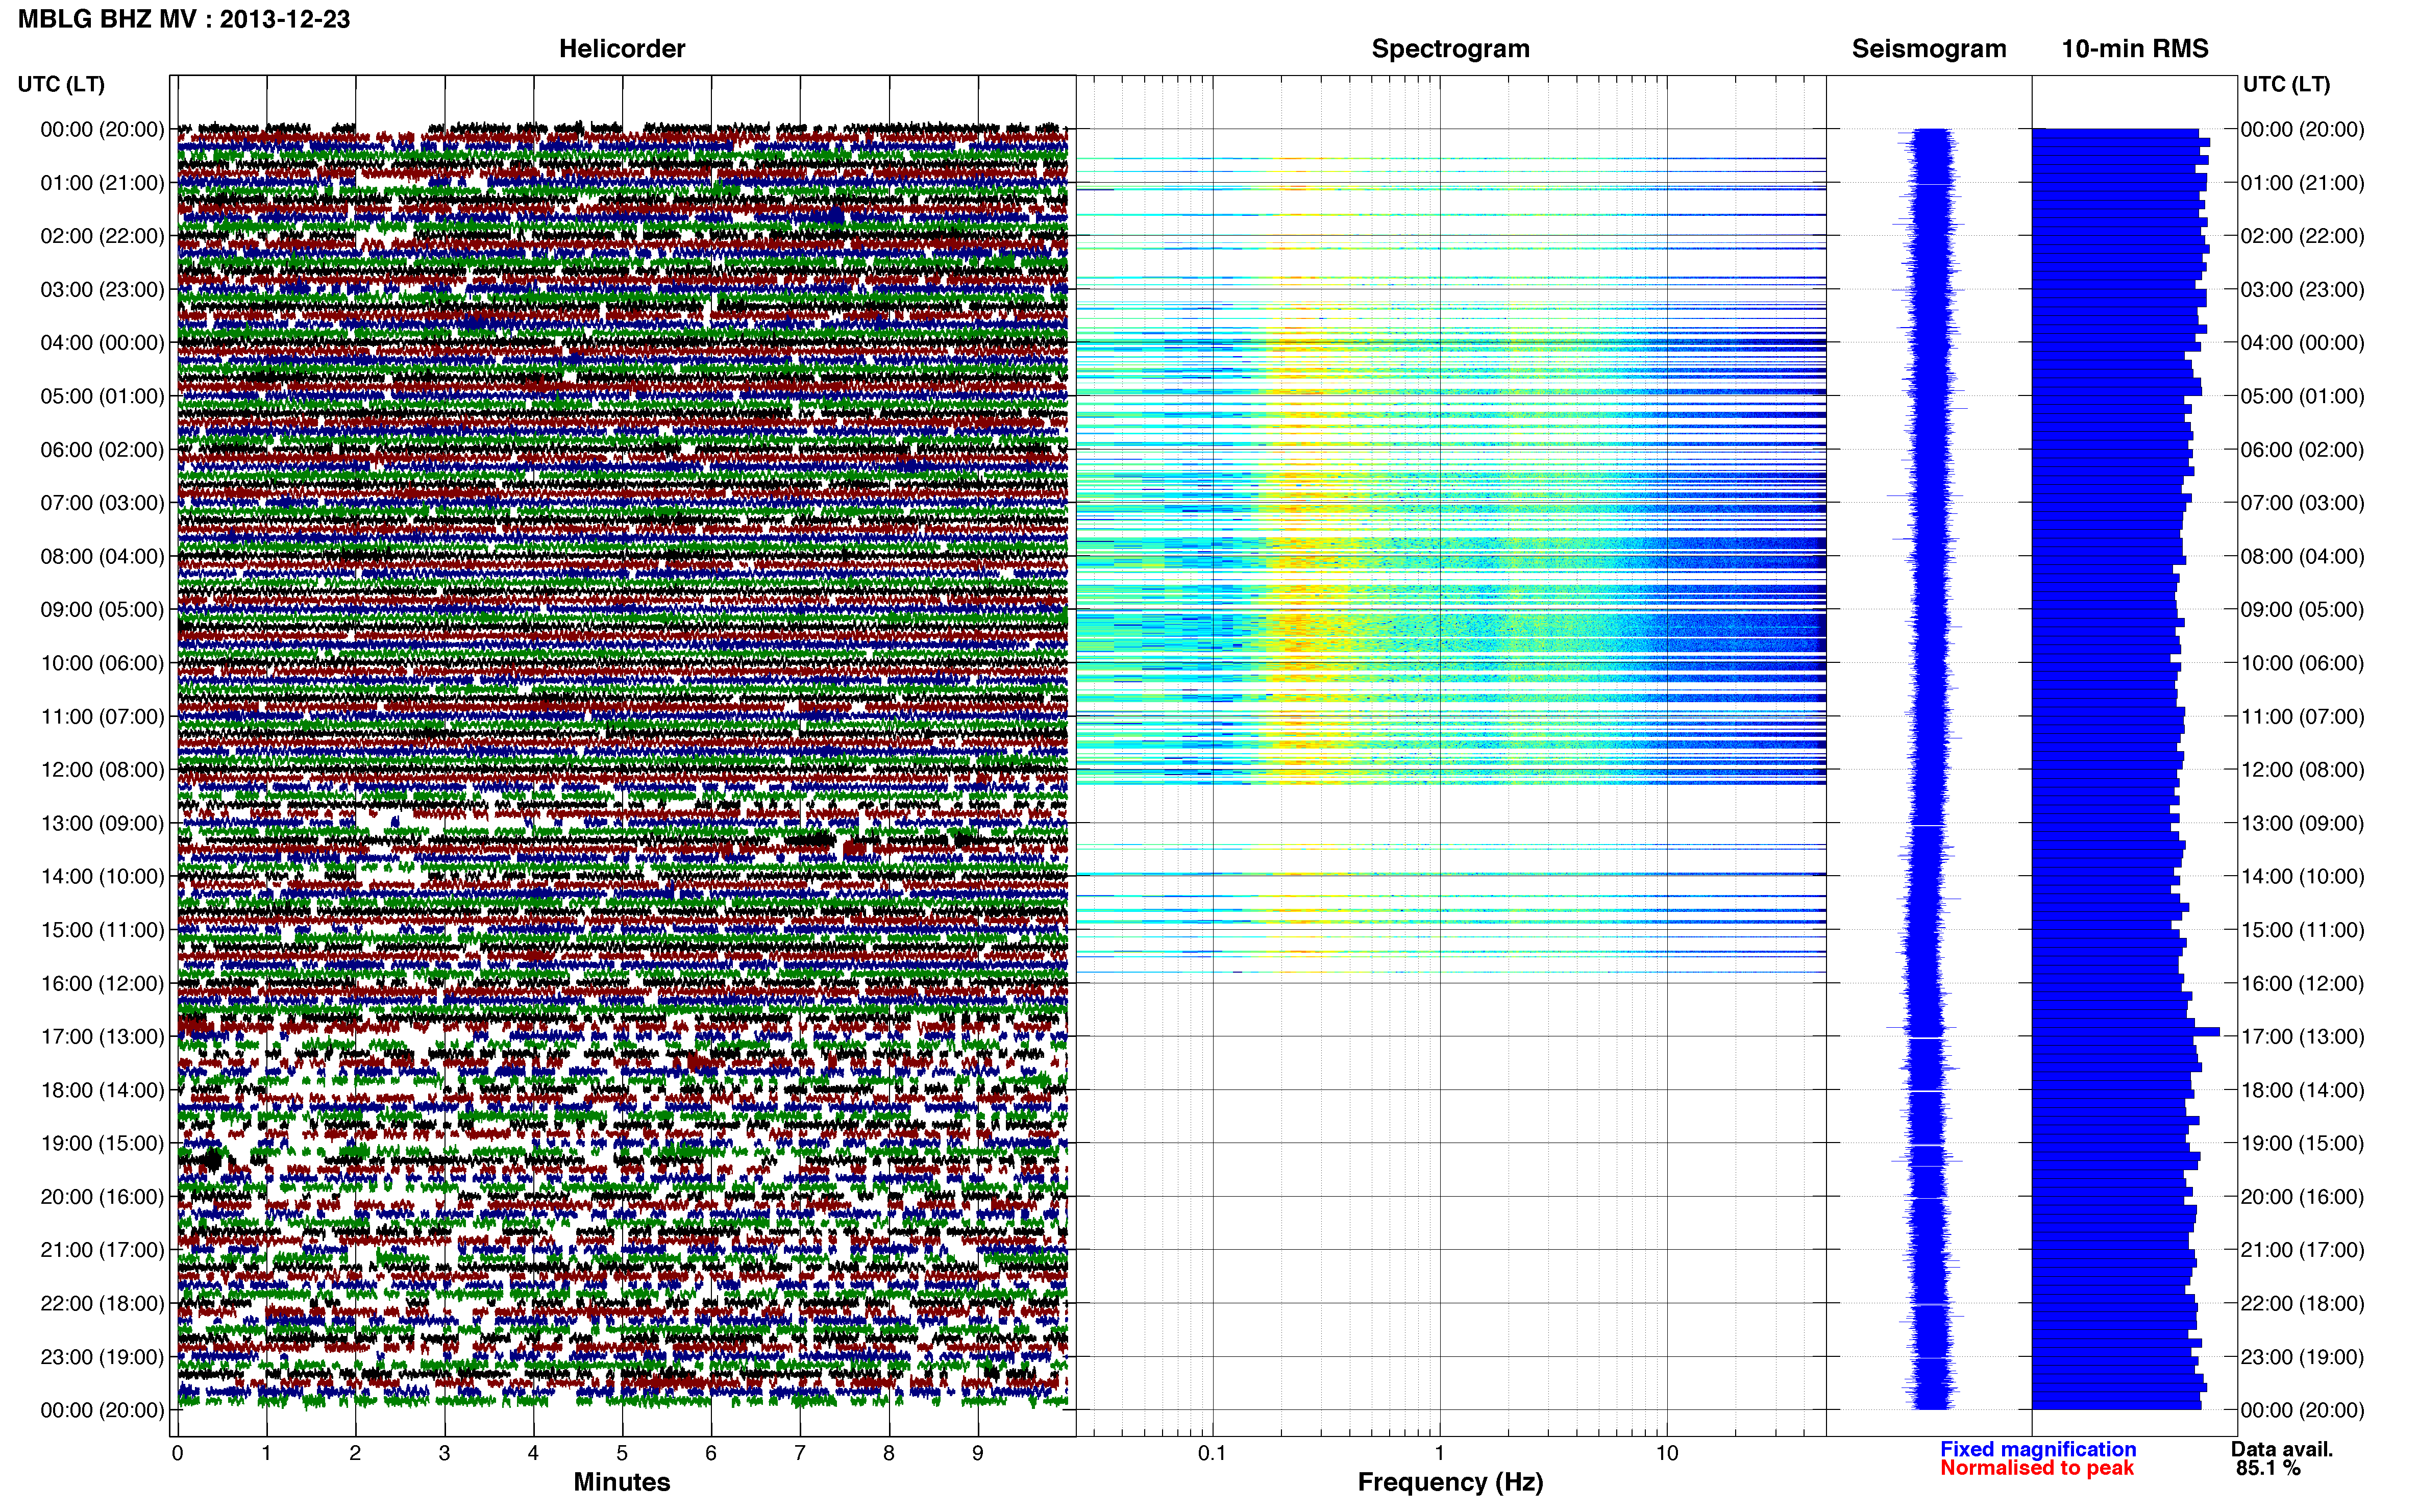Image resolution: width=2419 pixels, height=1512 pixels.
Task: Click '02:00 (22:00)' beside the RMS panel
Action: (x=2303, y=236)
